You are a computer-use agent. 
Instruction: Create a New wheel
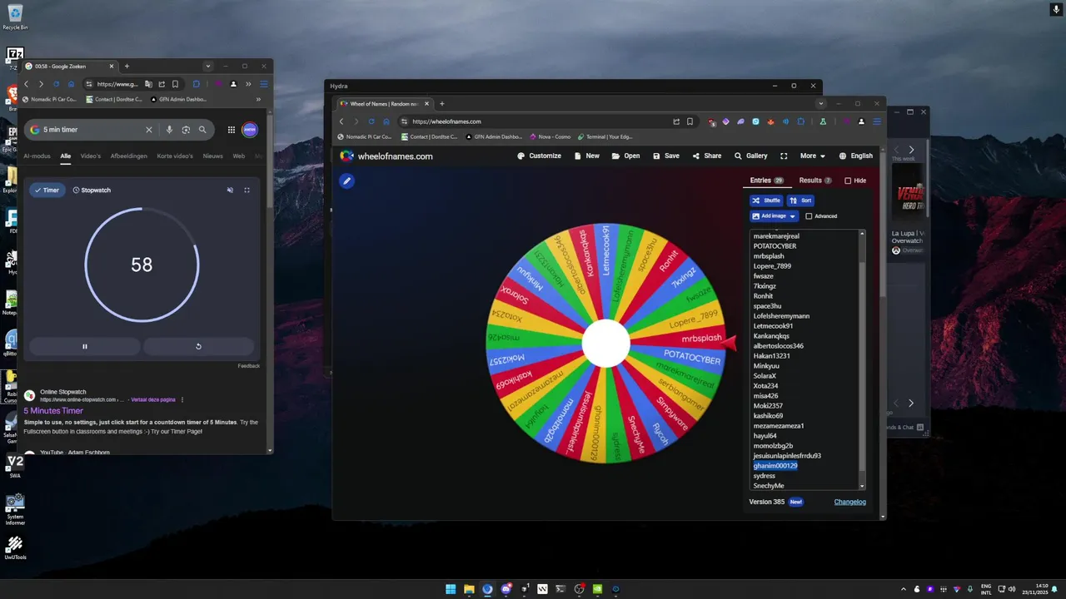tap(587, 156)
